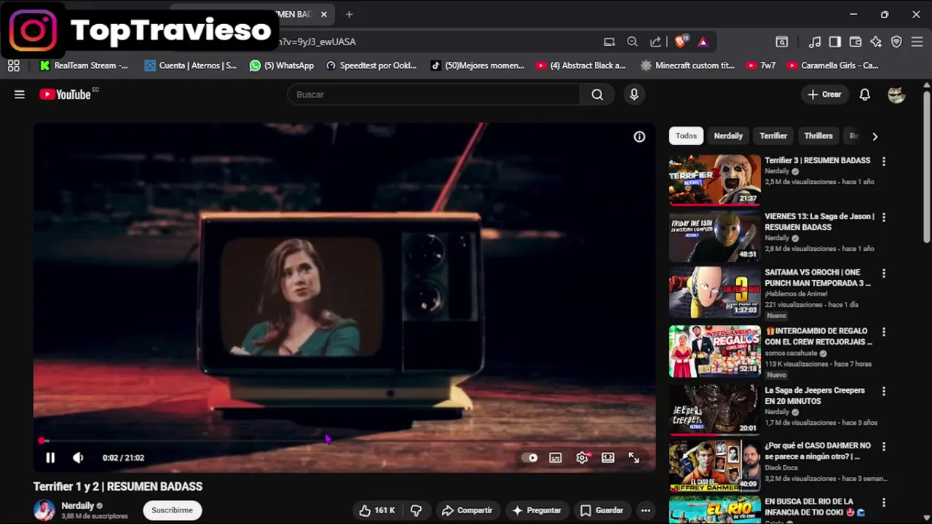Open CASO DAHMER video title
The height and width of the screenshot is (524, 932).
818,451
